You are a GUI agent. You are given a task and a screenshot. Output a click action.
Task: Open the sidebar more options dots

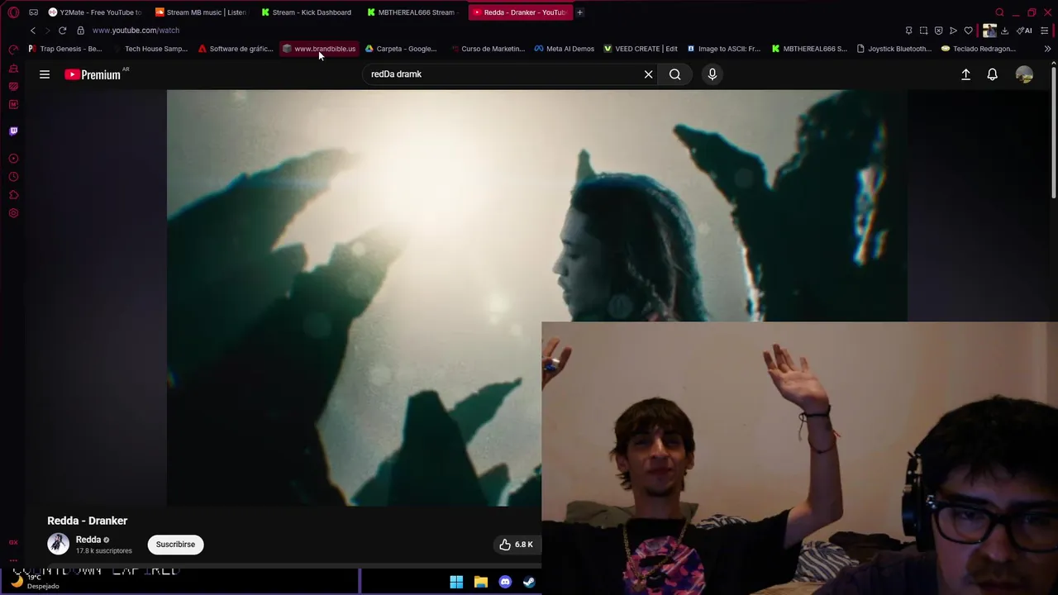tap(13, 560)
